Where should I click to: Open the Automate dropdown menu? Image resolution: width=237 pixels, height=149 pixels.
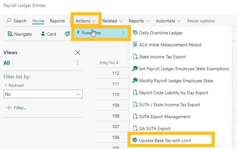[168, 21]
